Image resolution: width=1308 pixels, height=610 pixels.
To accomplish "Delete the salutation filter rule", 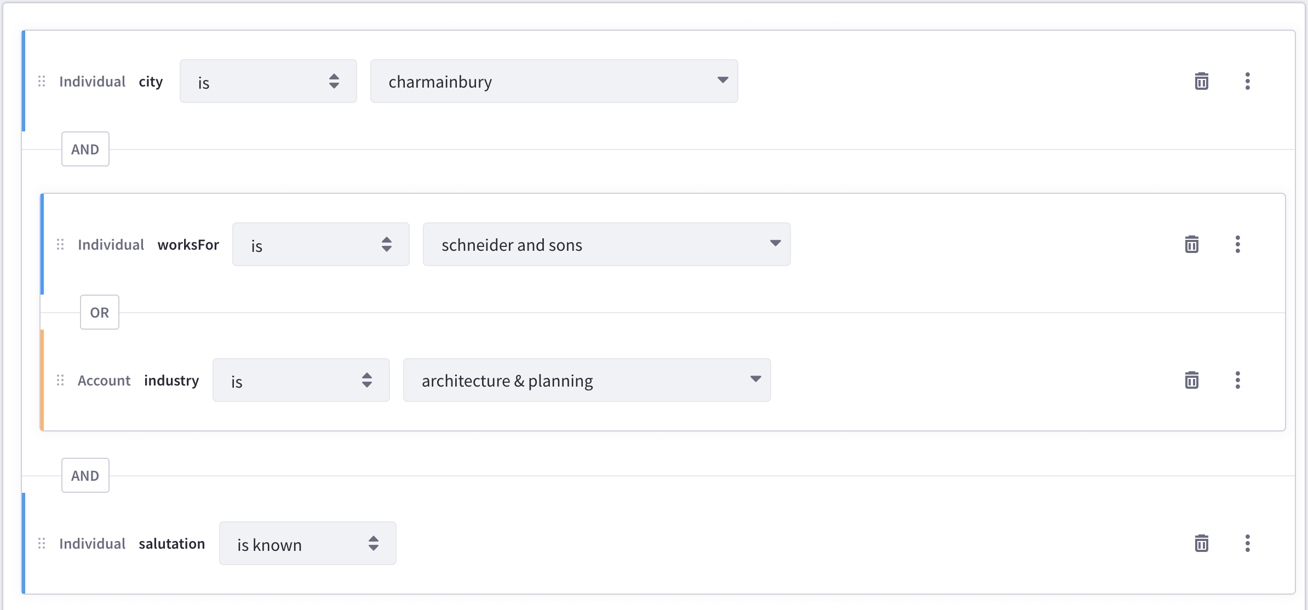I will point(1201,543).
